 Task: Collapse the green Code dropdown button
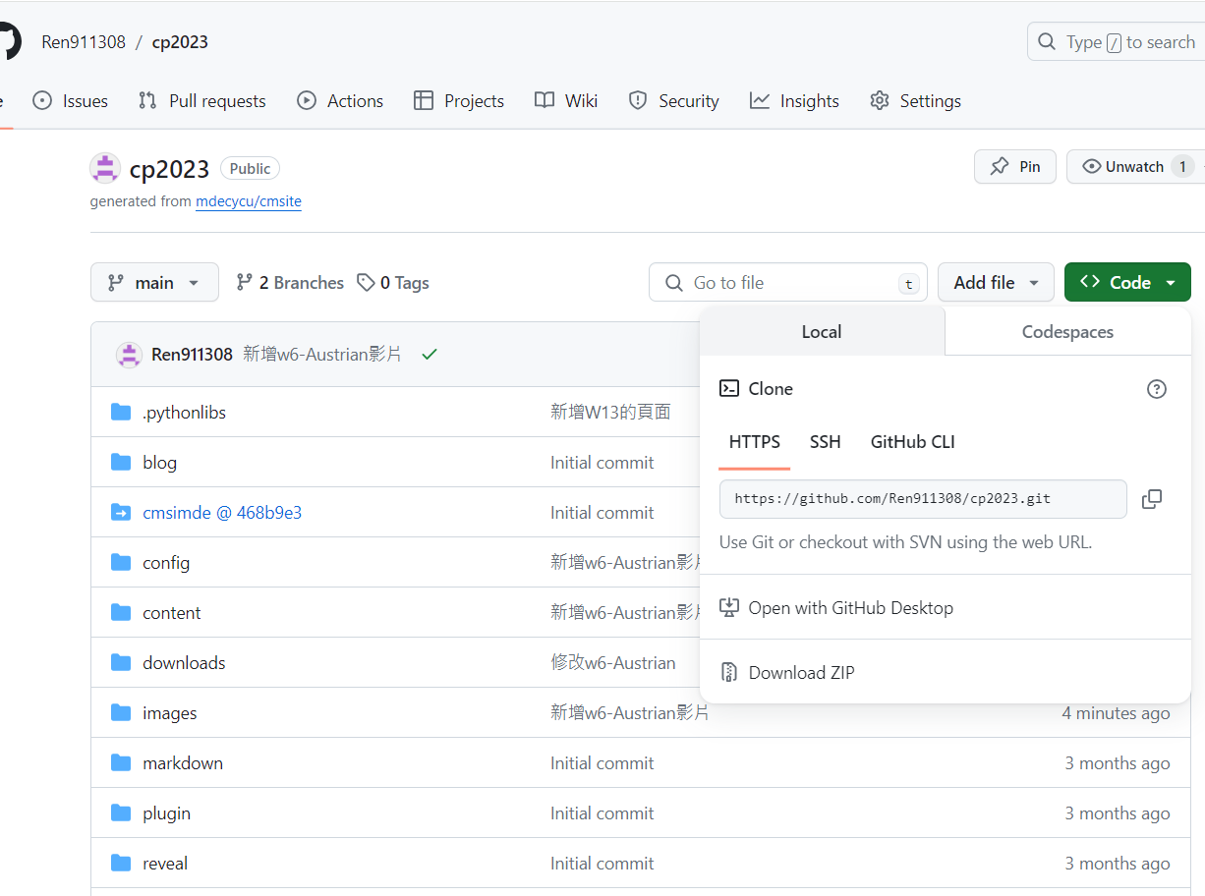point(1127,283)
